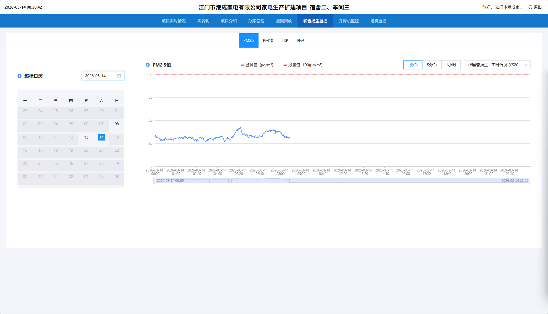Image resolution: width=548 pixels, height=314 pixels.
Task: Switch to the PM10 tab
Action: (268, 40)
